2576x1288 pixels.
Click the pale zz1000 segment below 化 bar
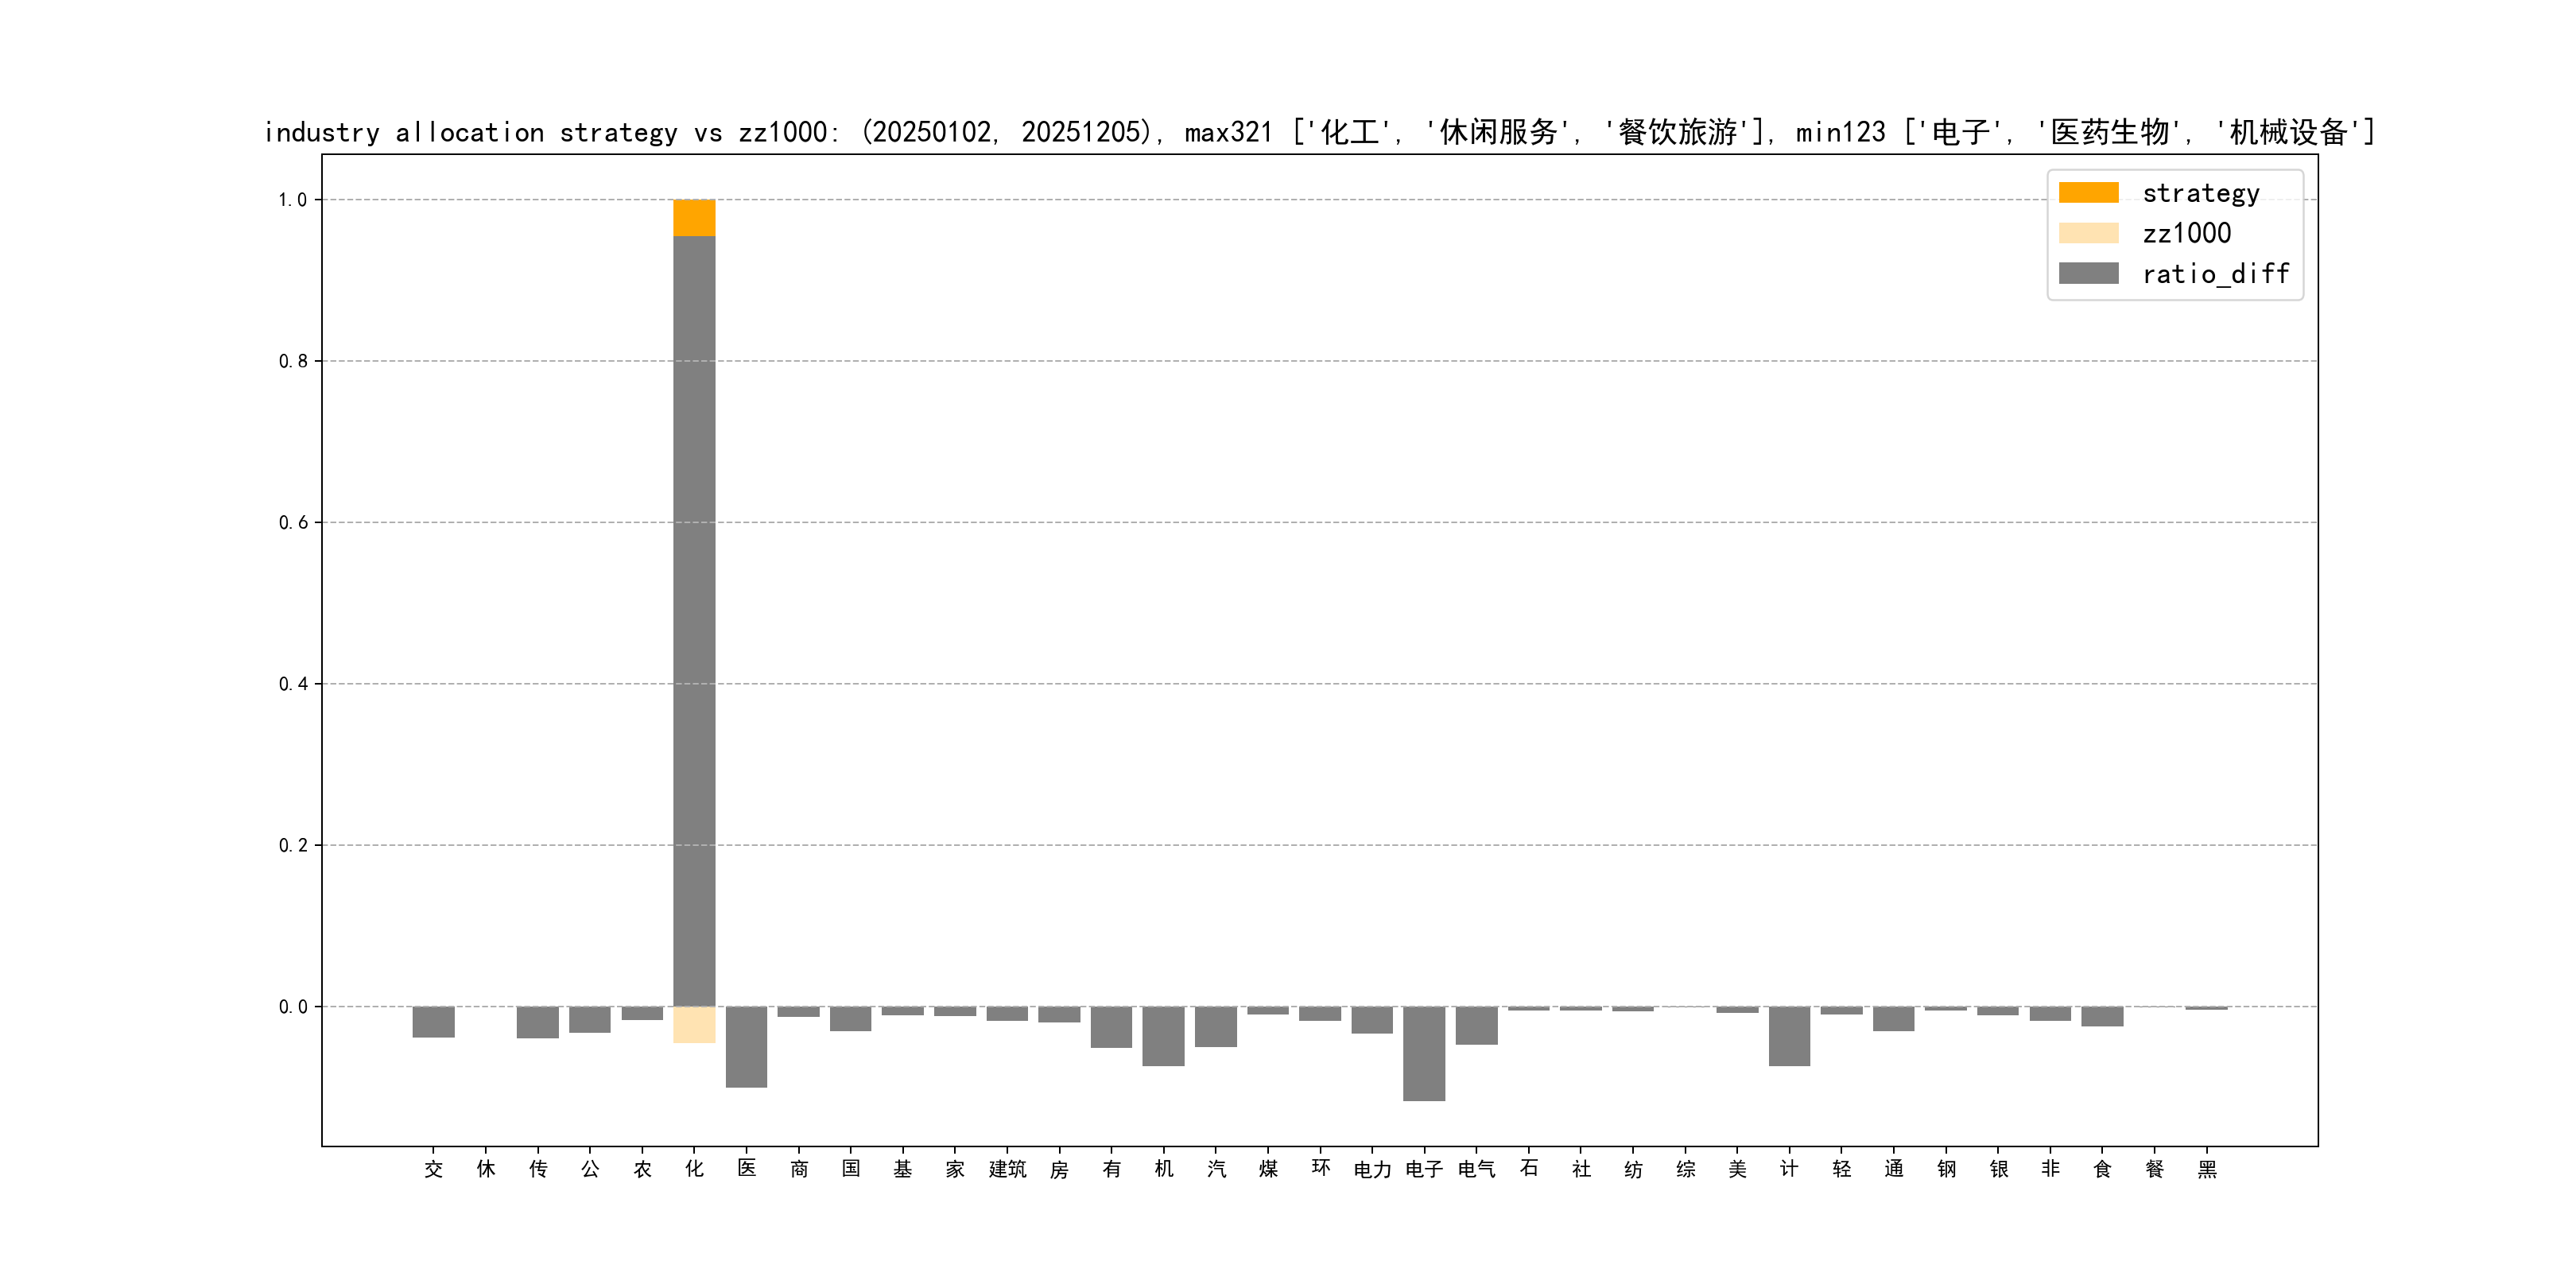[x=694, y=1025]
